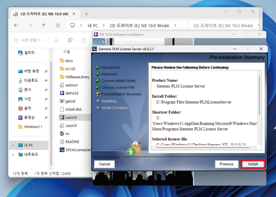Select the autorun file
The image size is (276, 197).
click(x=69, y=85)
